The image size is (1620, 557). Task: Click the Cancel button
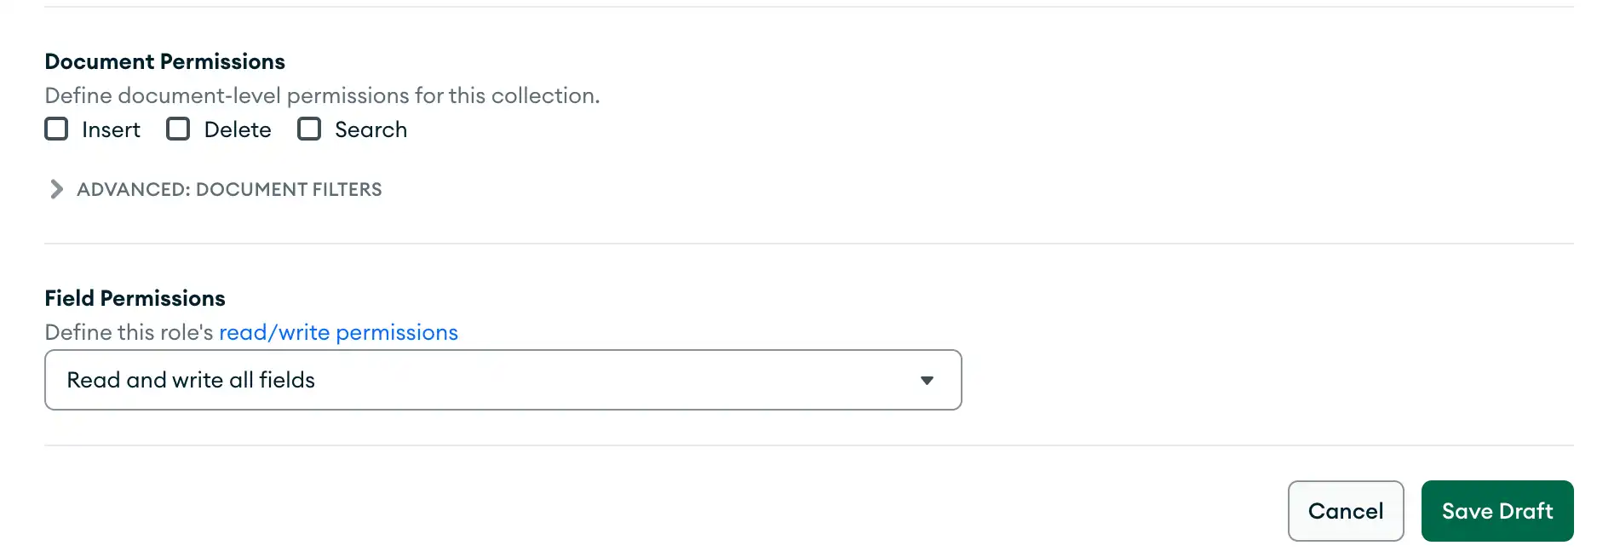[1346, 511]
